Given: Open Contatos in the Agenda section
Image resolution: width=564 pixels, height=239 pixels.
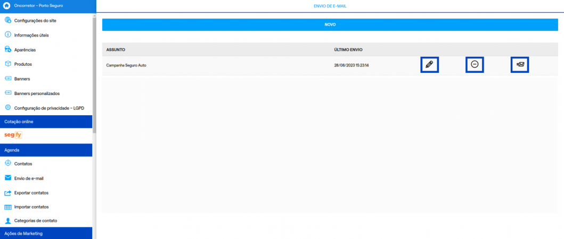Looking at the screenshot, I should pos(23,164).
